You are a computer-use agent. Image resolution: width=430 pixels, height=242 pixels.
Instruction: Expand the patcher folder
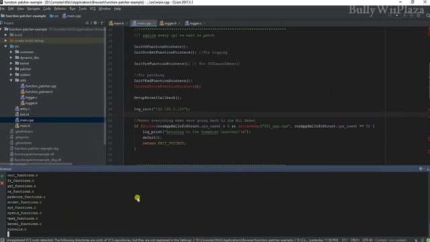pos(11,69)
